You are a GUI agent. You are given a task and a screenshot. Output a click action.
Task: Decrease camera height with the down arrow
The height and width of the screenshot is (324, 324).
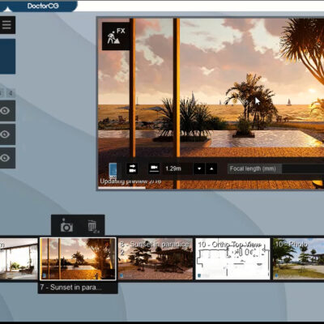click(199, 168)
